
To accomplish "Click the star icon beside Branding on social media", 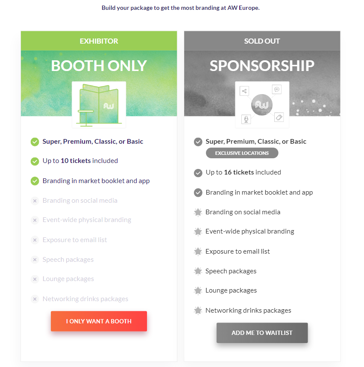I will coord(198,212).
